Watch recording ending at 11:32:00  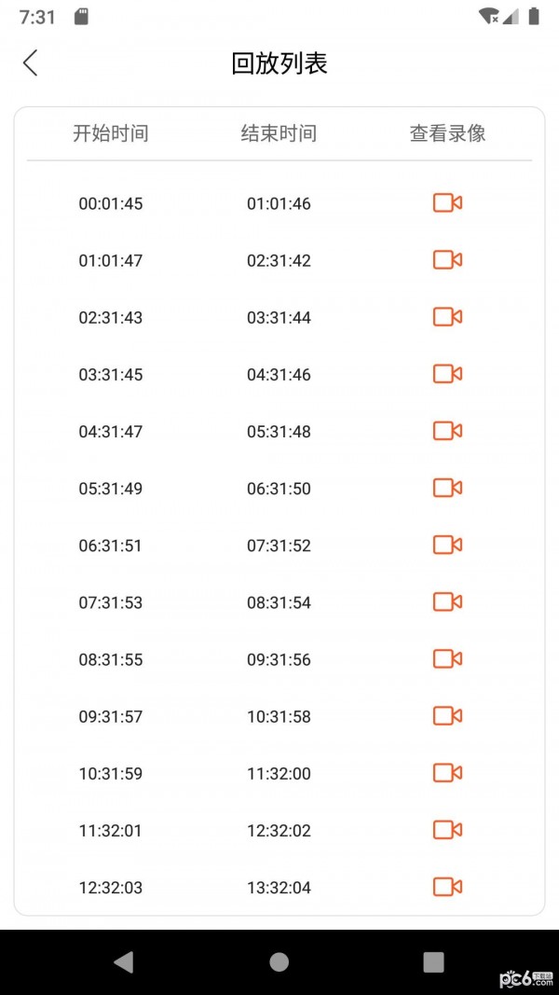coord(447,773)
